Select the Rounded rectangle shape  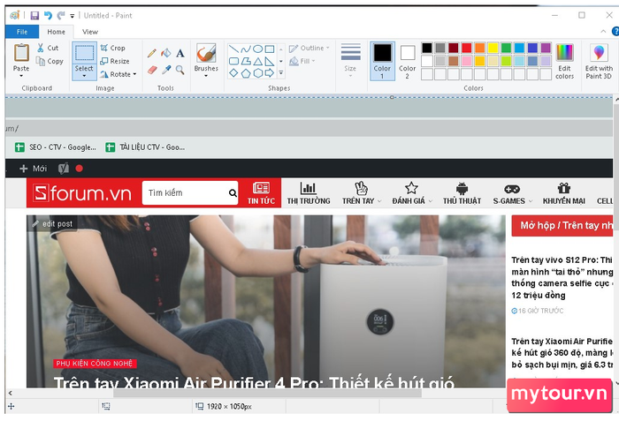point(233,61)
